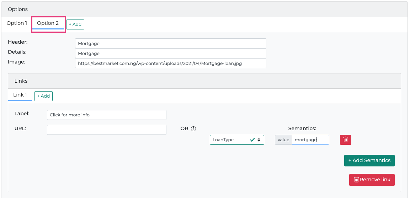Click the Options panel header
Viewport: 410px width, 198px height.
click(x=18, y=9)
